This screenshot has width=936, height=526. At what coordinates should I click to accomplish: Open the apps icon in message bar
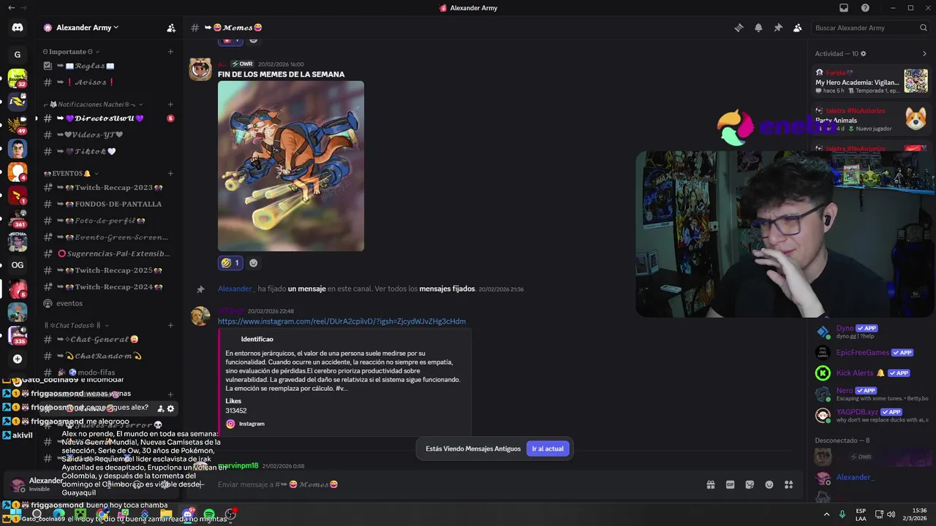(x=789, y=484)
